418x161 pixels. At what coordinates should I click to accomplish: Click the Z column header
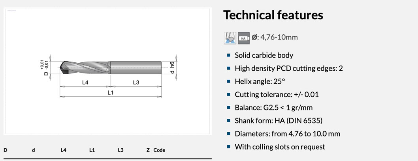tap(148, 150)
